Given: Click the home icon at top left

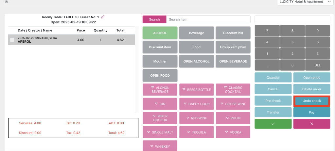Looking at the screenshot, I should (6, 2).
